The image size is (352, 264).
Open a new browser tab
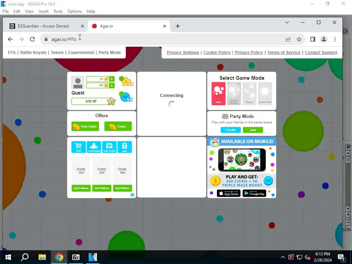(178, 26)
